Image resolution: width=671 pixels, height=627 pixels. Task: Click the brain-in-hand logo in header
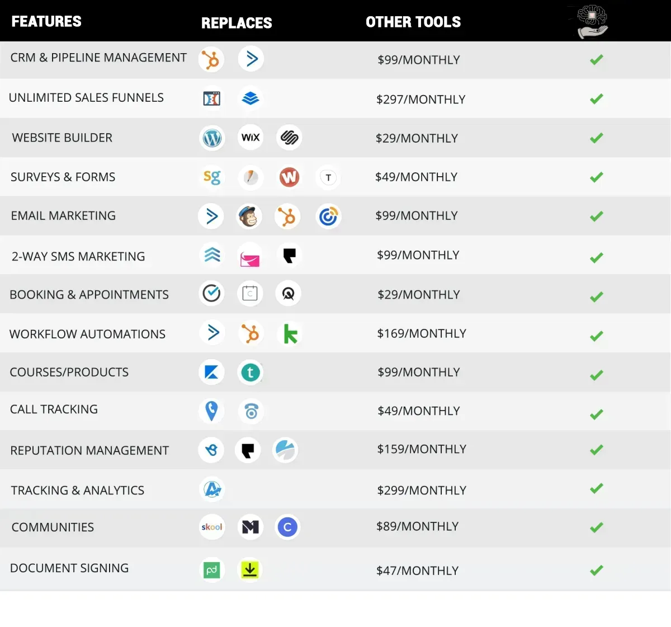(592, 22)
